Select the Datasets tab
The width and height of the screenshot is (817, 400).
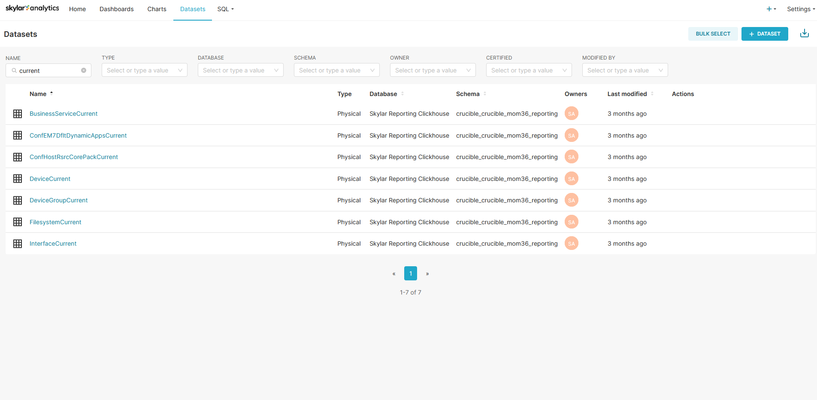(x=193, y=9)
